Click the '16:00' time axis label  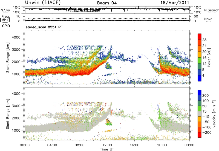[x=134, y=145]
